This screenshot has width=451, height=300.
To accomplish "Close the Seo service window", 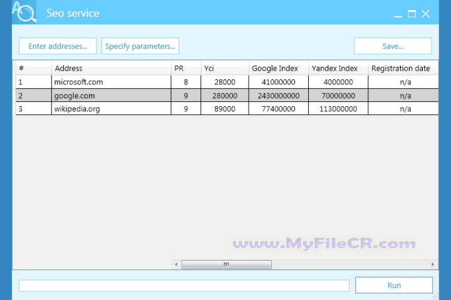I will (x=425, y=14).
